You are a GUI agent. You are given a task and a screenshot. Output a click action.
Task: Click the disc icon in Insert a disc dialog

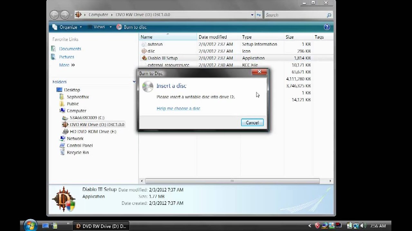pos(148,87)
